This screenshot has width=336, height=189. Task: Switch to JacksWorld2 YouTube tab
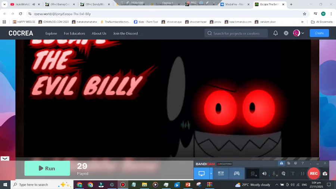[x=22, y=4]
